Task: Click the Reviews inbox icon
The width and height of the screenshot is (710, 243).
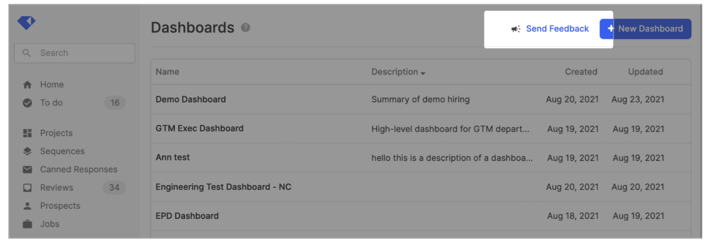Action: [27, 188]
